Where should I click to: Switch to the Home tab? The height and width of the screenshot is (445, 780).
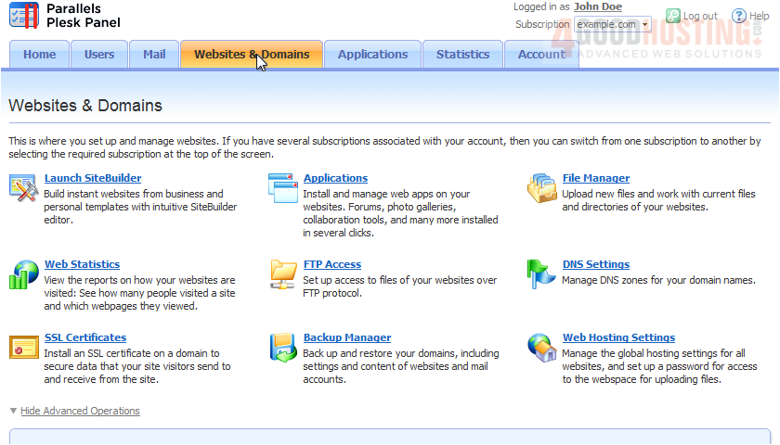point(39,55)
